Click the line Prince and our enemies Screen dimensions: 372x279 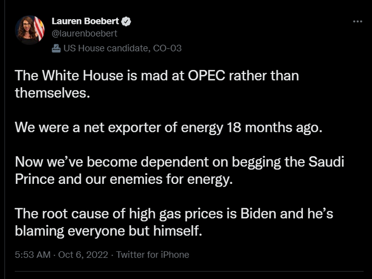pyautogui.click(x=124, y=179)
